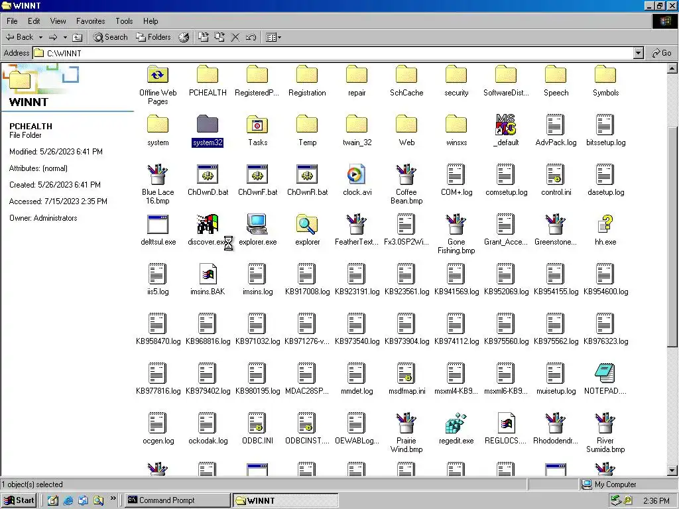Select the winsxs folder

(456, 131)
